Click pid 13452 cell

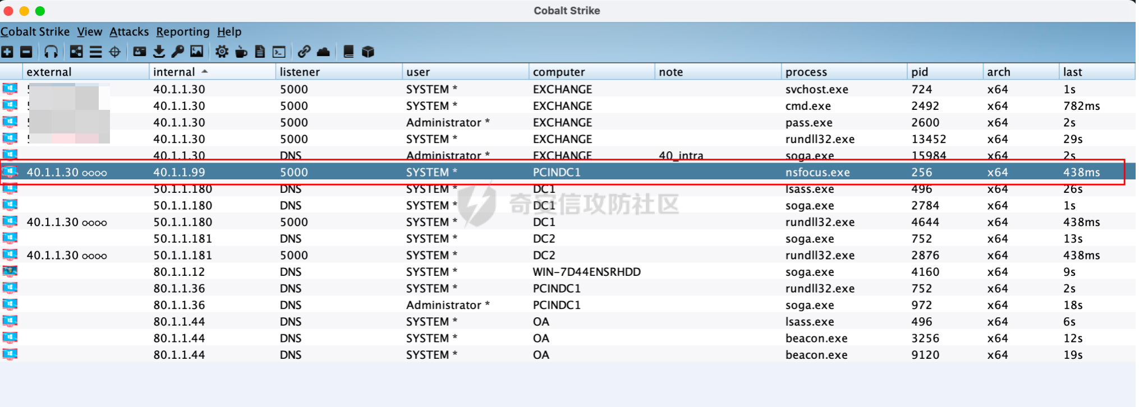click(929, 139)
